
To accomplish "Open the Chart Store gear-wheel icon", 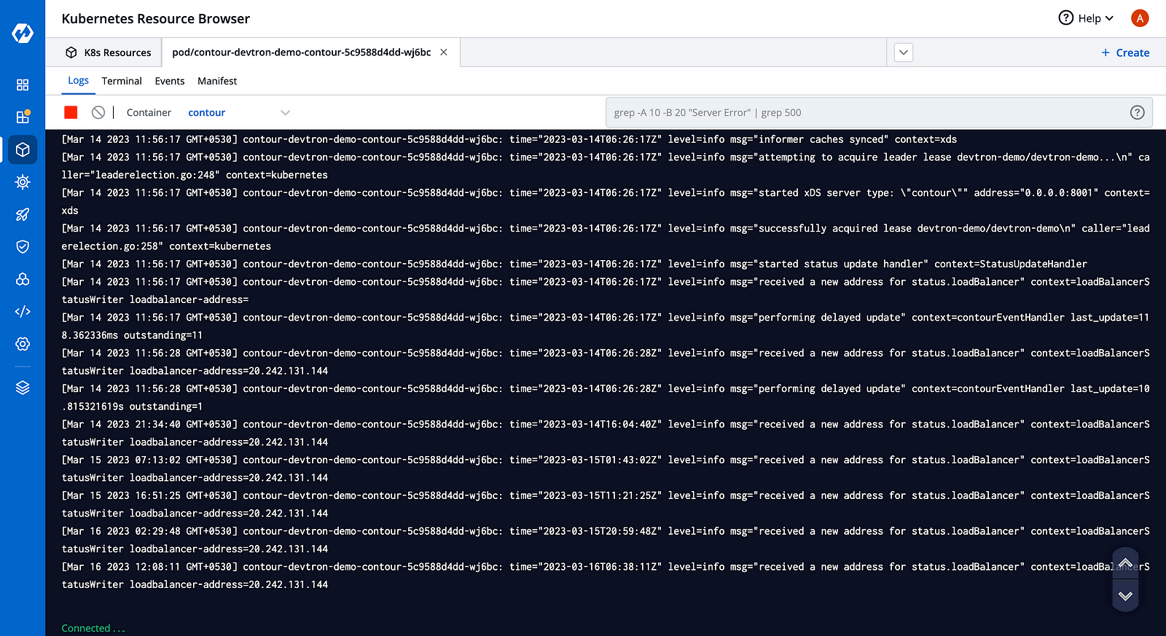I will click(23, 182).
